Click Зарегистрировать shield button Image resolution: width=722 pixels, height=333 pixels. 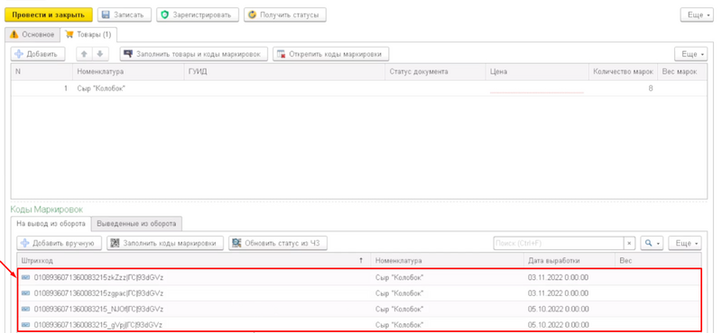coord(198,14)
